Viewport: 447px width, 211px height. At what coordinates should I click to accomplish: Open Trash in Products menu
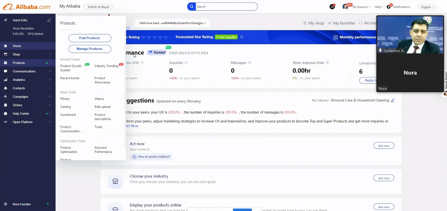coord(98,127)
